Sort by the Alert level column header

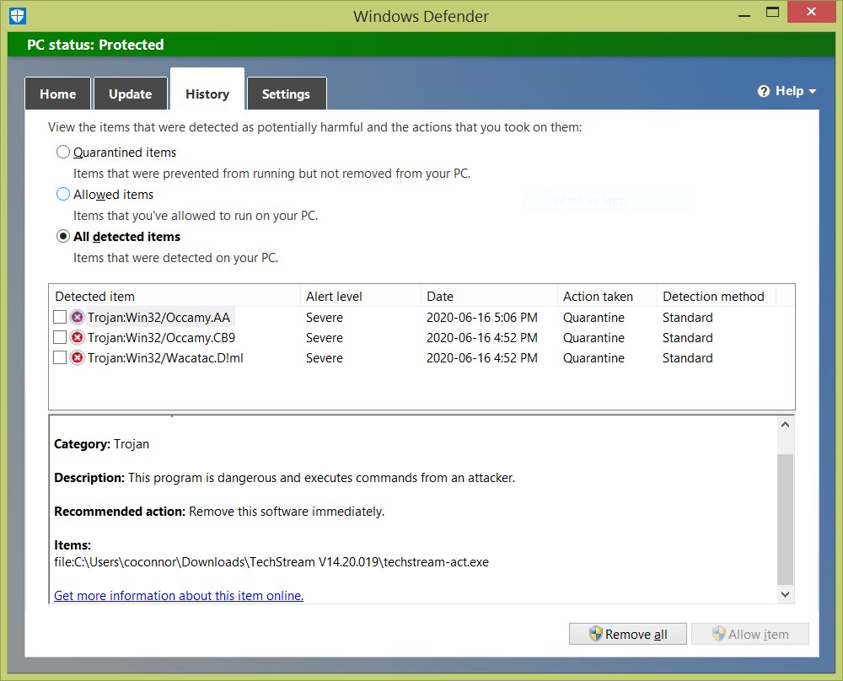(360, 296)
